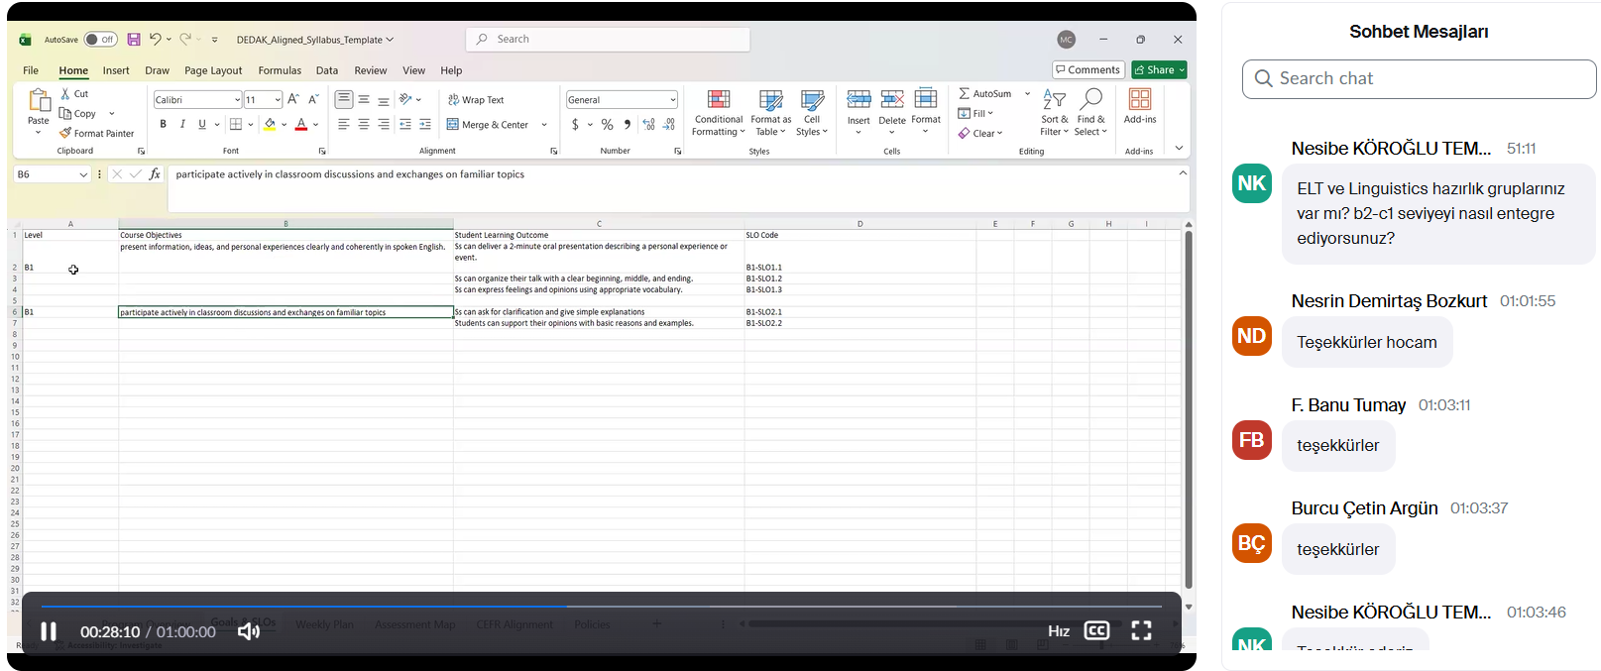Toggle AutoSave switch off/on

[100, 40]
